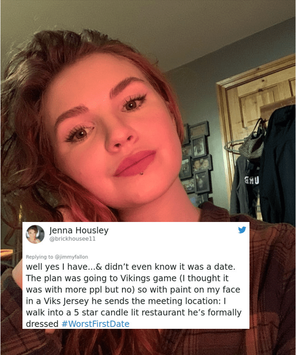Click the woman's pink lipstick lips

(135, 163)
